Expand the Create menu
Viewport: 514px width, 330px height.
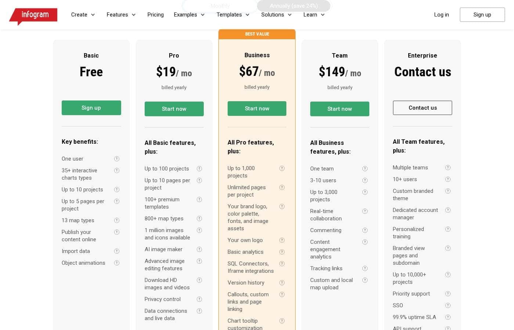(83, 15)
